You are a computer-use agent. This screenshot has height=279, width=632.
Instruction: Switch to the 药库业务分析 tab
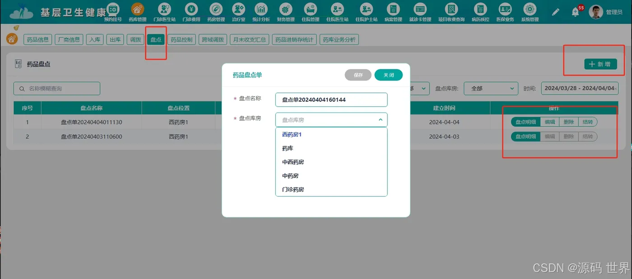coord(339,40)
